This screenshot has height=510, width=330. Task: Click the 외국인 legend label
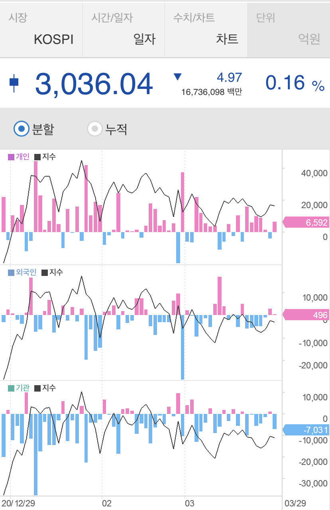coord(26,272)
